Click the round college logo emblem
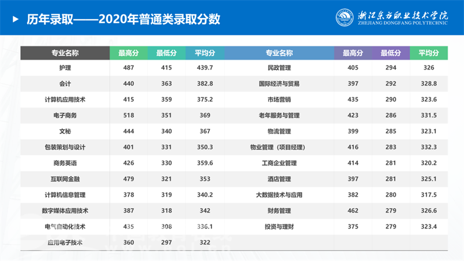 [x=345, y=17]
